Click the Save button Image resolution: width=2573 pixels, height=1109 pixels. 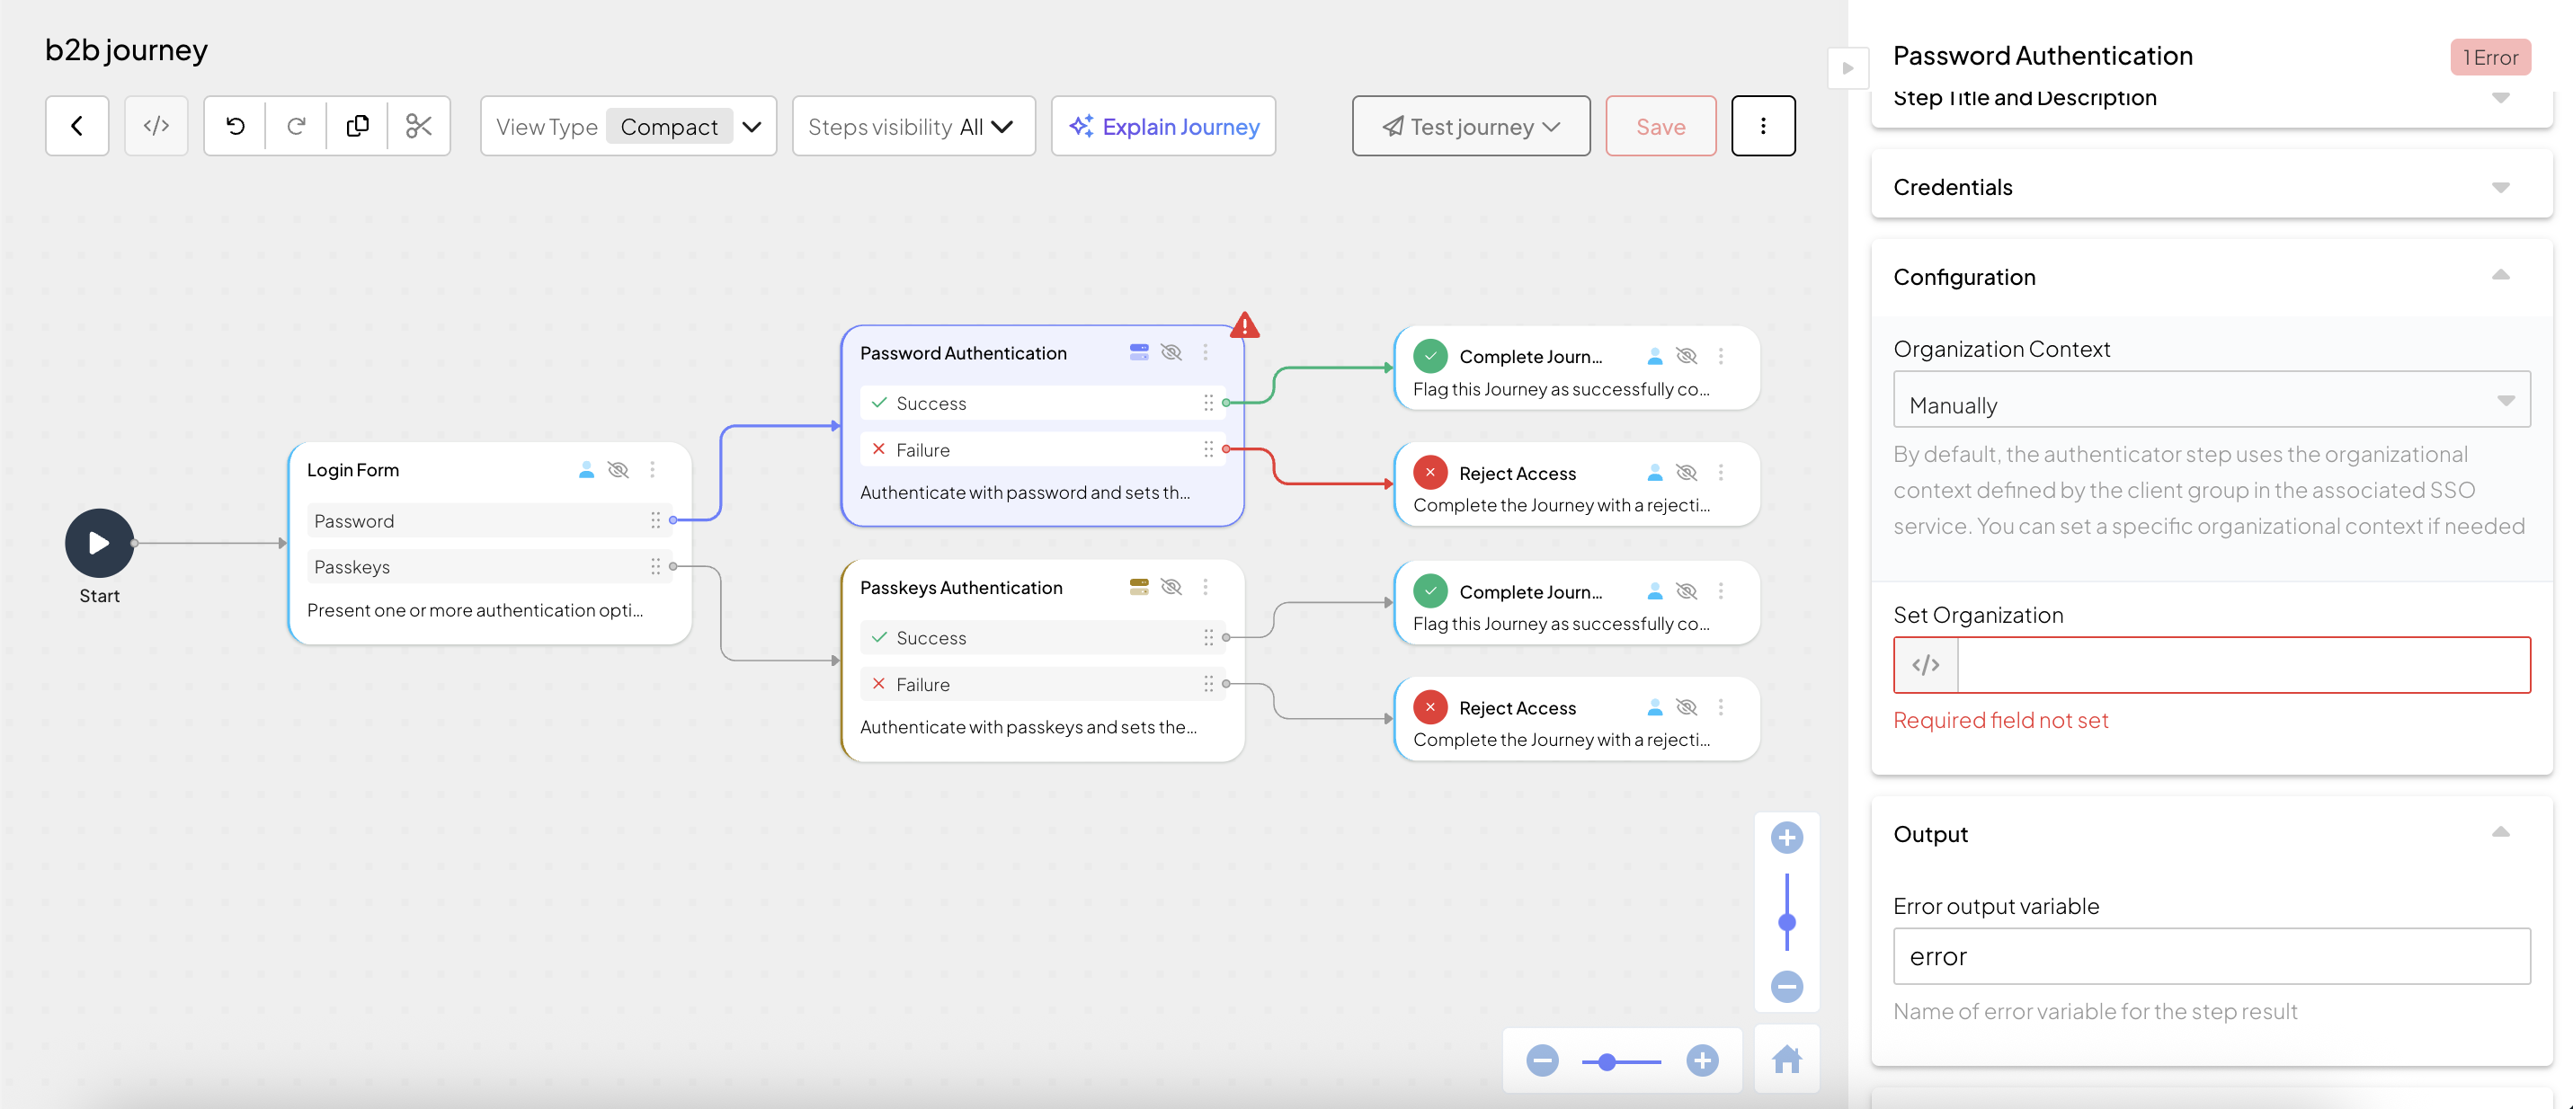1660,127
